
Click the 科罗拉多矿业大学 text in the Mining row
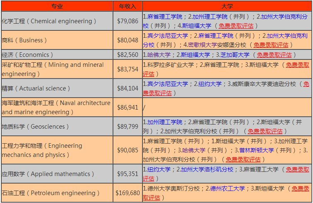coord(171,65)
